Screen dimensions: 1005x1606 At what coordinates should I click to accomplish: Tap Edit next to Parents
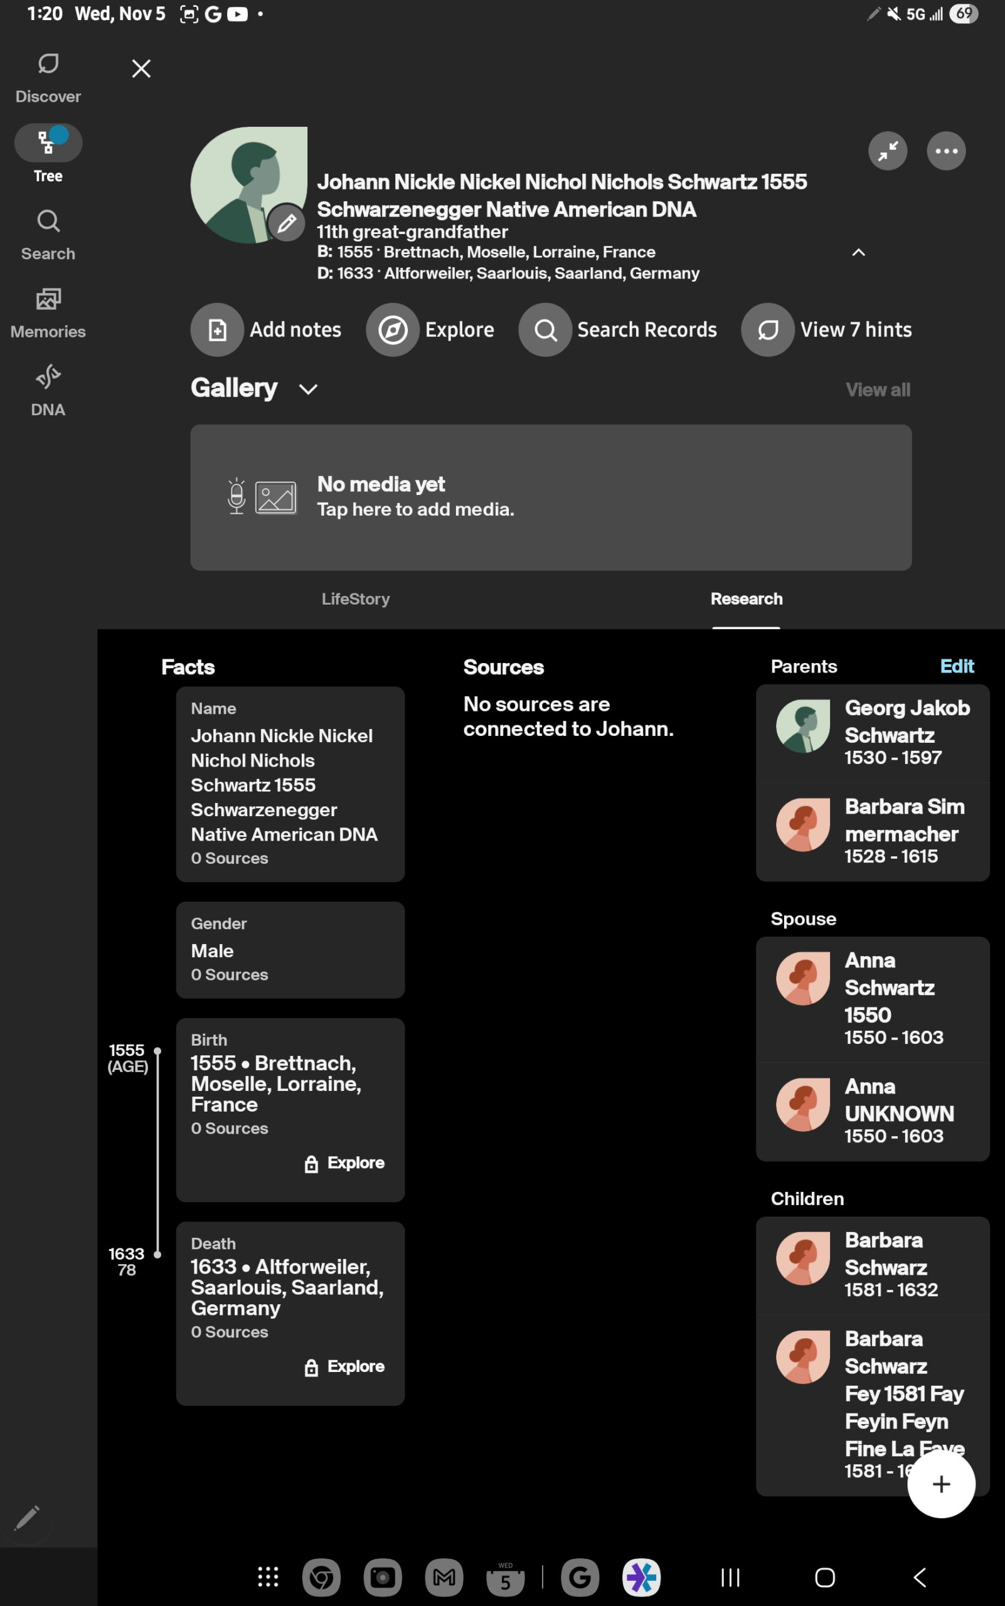click(x=957, y=666)
